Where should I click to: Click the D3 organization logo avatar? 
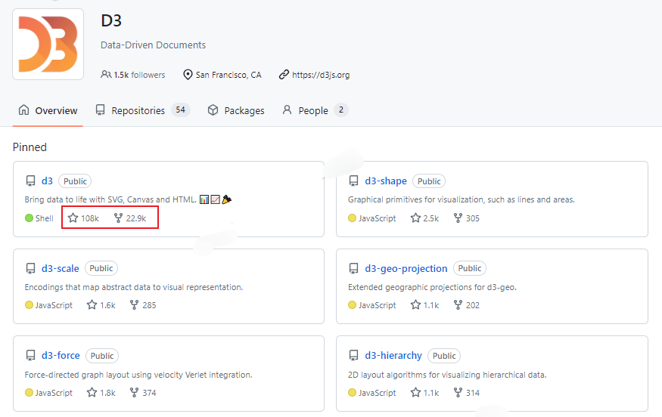(x=48, y=45)
